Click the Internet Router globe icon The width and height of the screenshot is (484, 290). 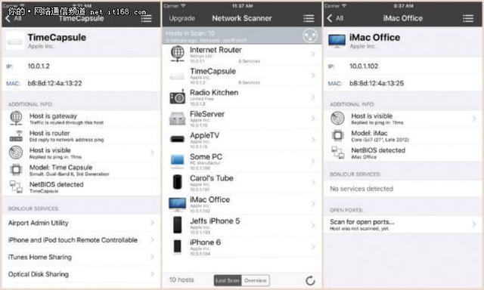(178, 54)
